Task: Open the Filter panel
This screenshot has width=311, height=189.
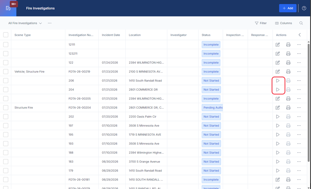Action: [x=261, y=23]
